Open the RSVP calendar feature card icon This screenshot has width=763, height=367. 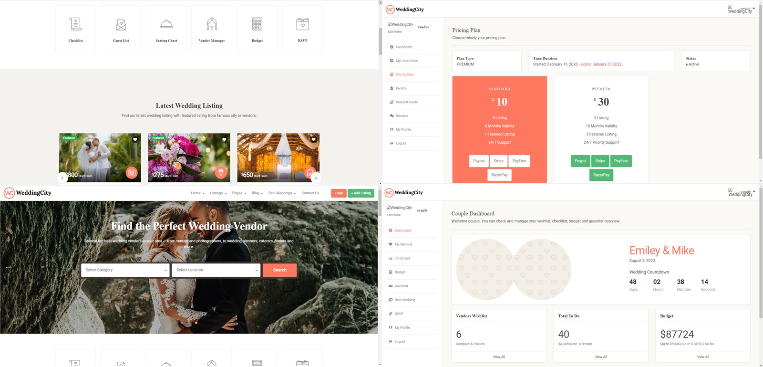click(x=302, y=24)
